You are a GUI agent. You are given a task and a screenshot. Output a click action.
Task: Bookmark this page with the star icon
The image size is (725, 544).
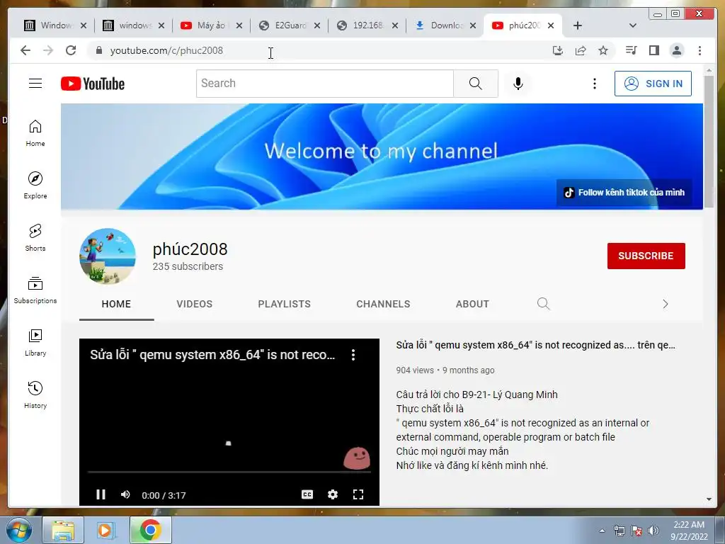[603, 50]
